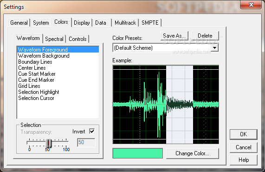Select Selection Highlight item
Image resolution: width=265 pixels, height=172 pixels.
click(x=58, y=92)
